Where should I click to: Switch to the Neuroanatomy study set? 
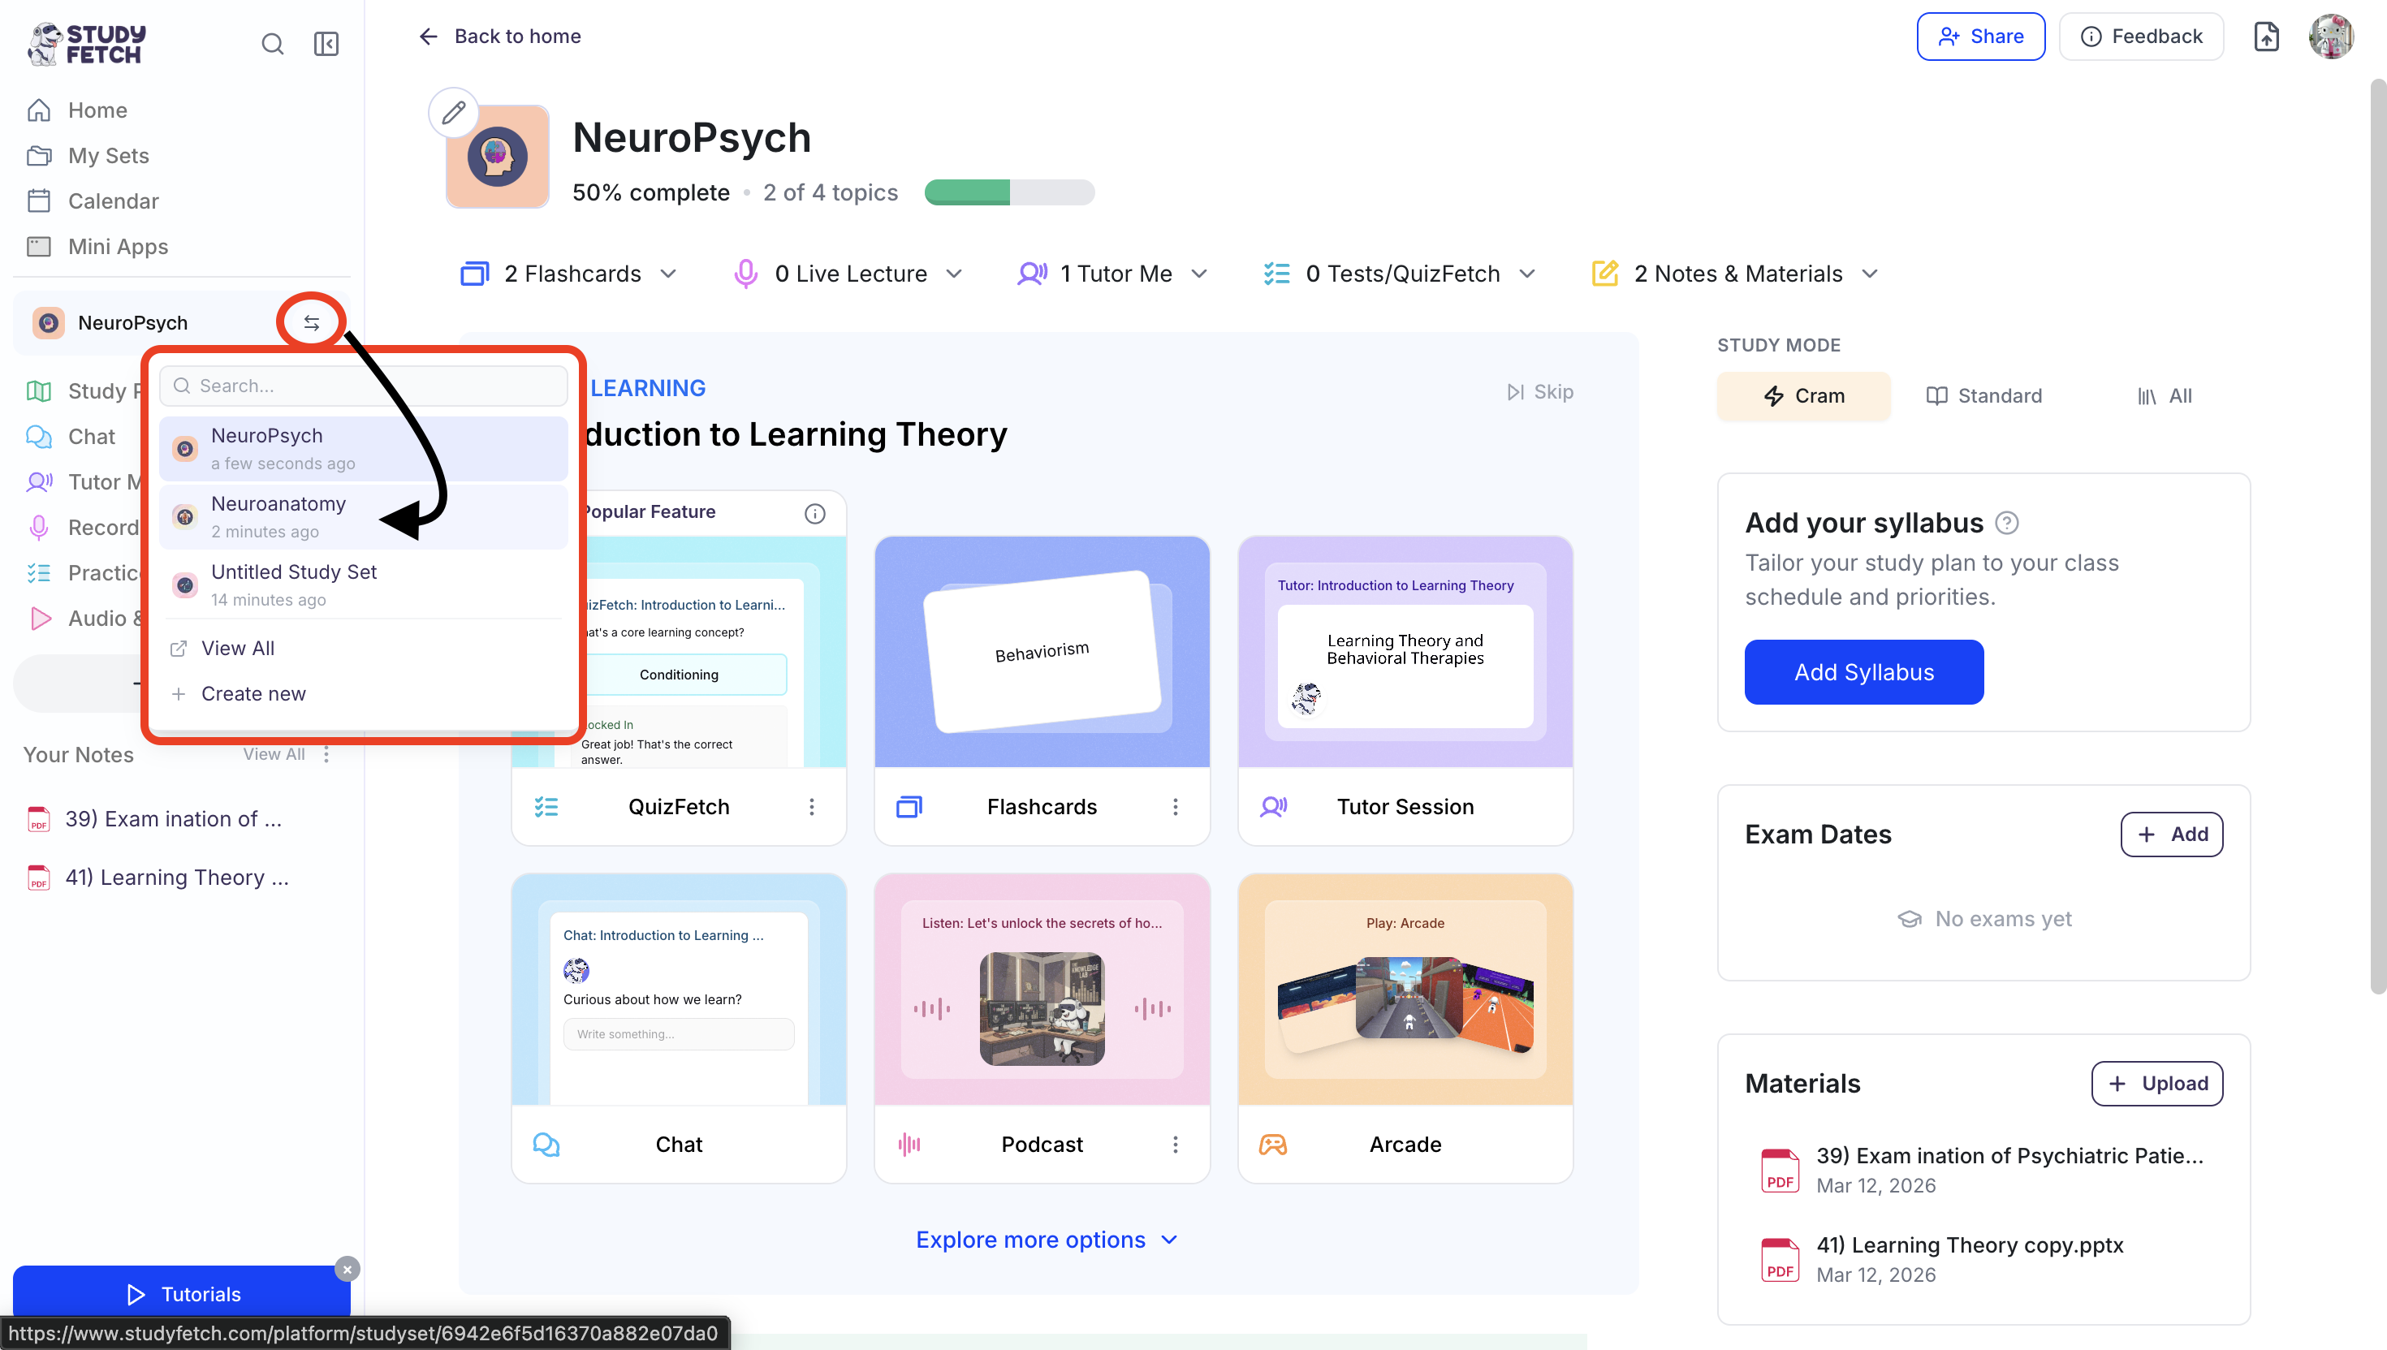point(364,516)
